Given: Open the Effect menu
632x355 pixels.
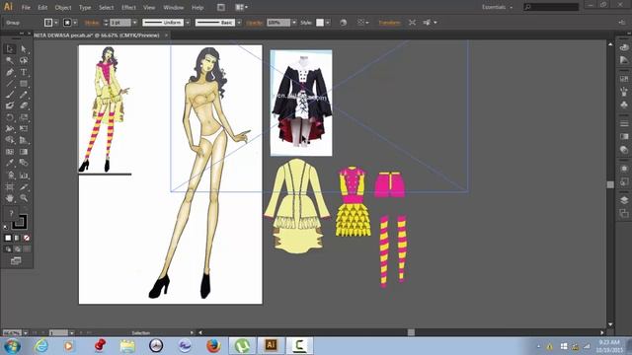Looking at the screenshot, I should click(128, 8).
